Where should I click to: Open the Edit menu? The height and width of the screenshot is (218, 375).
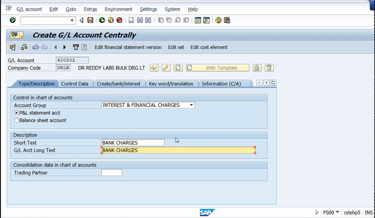click(54, 9)
